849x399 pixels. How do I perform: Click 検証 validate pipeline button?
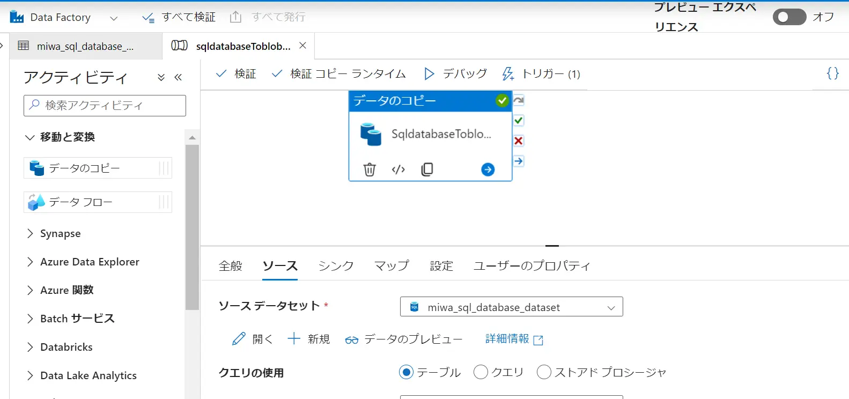(236, 74)
